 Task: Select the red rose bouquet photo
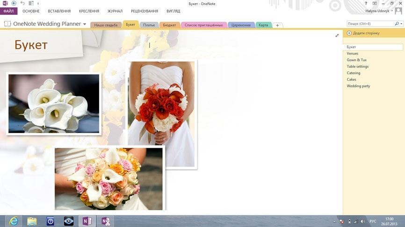(x=161, y=114)
